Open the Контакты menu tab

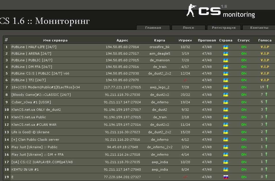[x=259, y=28]
